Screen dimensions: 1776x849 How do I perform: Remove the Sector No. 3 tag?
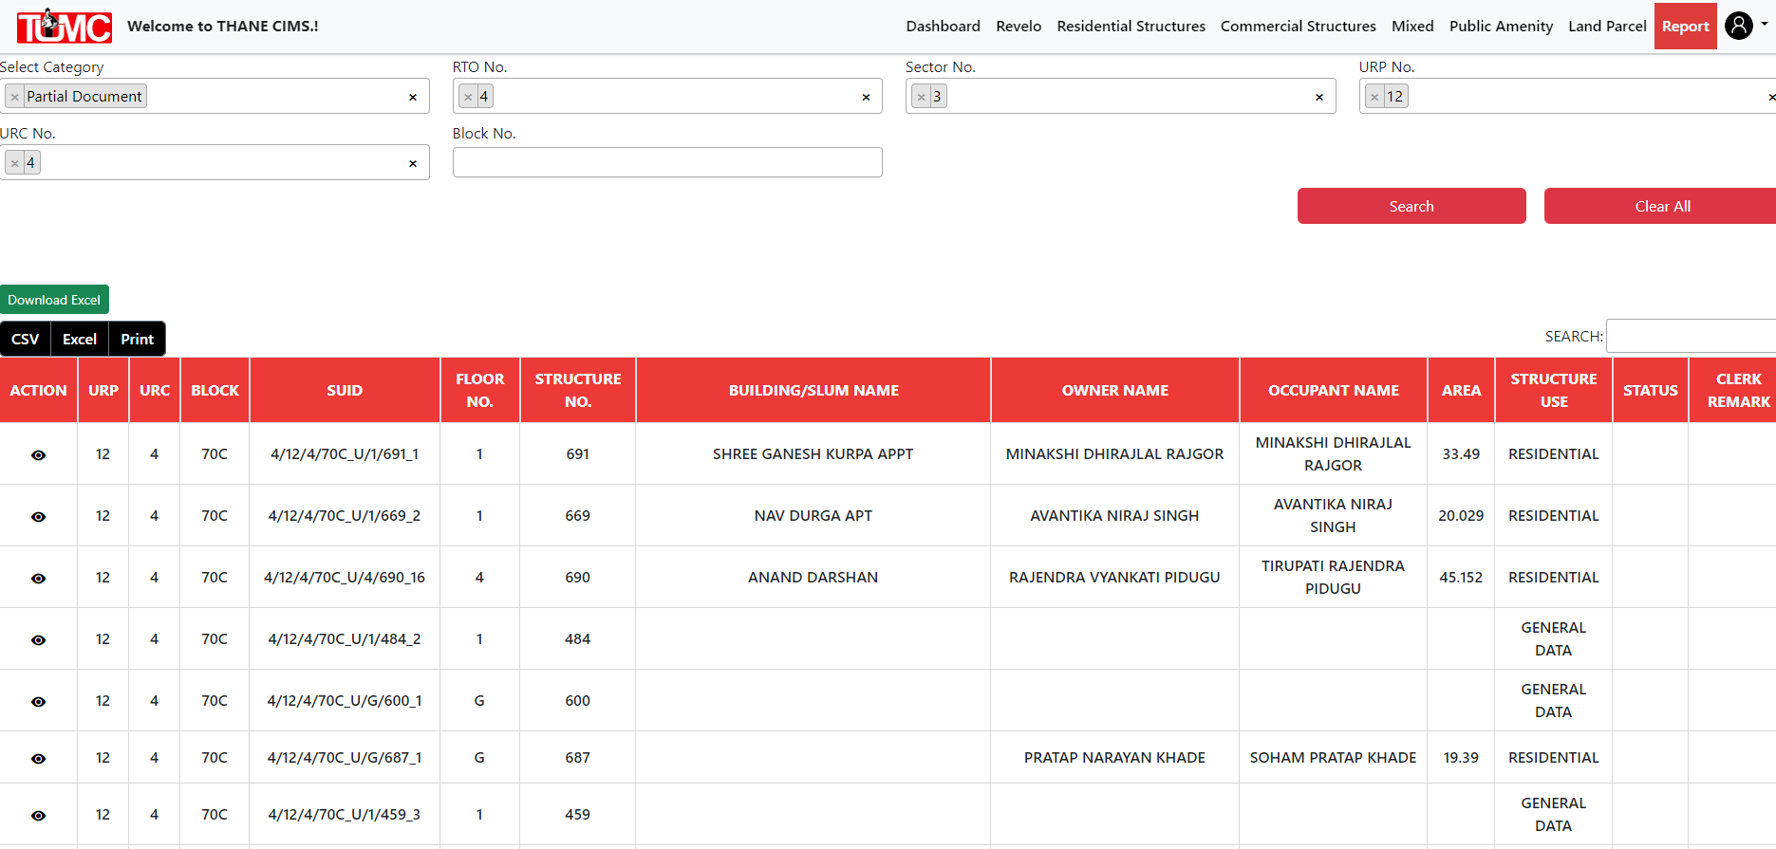click(922, 97)
